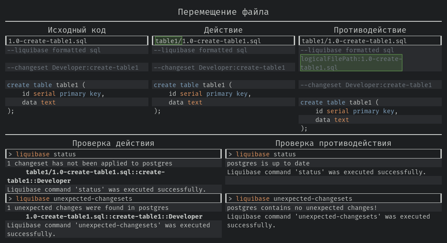Select the 'Проверка действия' heading
Screen dimensions: 447x243
click(x=113, y=143)
